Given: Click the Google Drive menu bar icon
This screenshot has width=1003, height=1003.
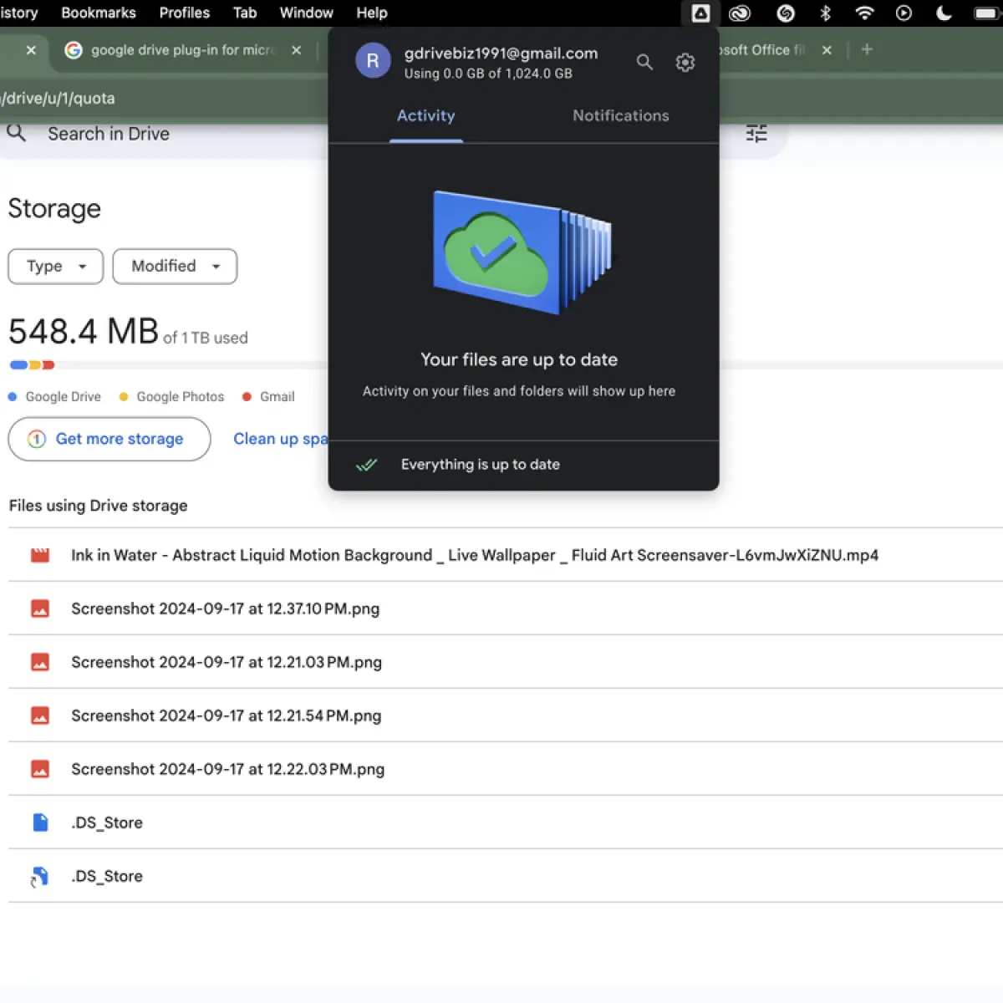Looking at the screenshot, I should pyautogui.click(x=700, y=13).
